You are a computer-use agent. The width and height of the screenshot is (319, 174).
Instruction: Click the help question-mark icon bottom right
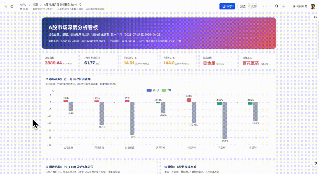(315, 163)
